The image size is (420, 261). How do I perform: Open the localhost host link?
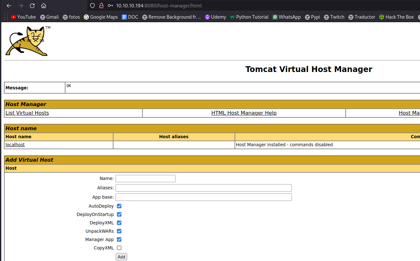point(15,145)
